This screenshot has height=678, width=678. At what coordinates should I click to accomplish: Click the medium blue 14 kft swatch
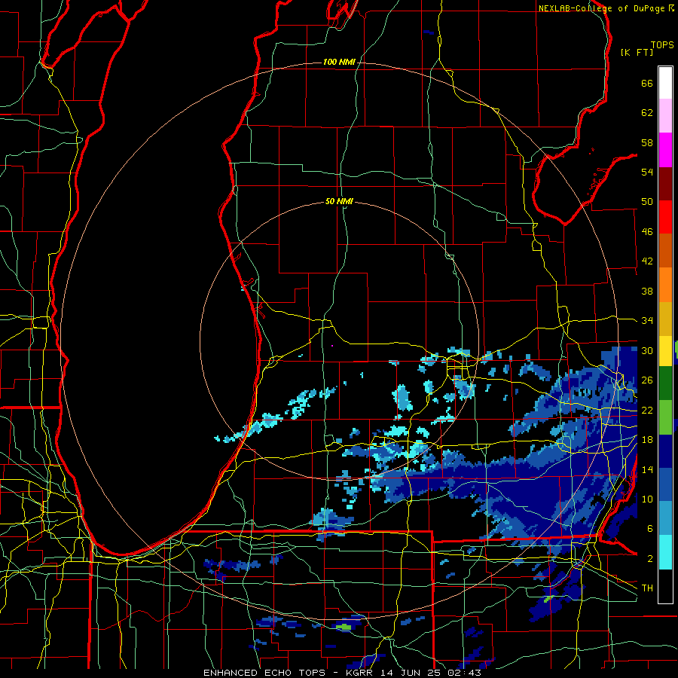pyautogui.click(x=665, y=485)
